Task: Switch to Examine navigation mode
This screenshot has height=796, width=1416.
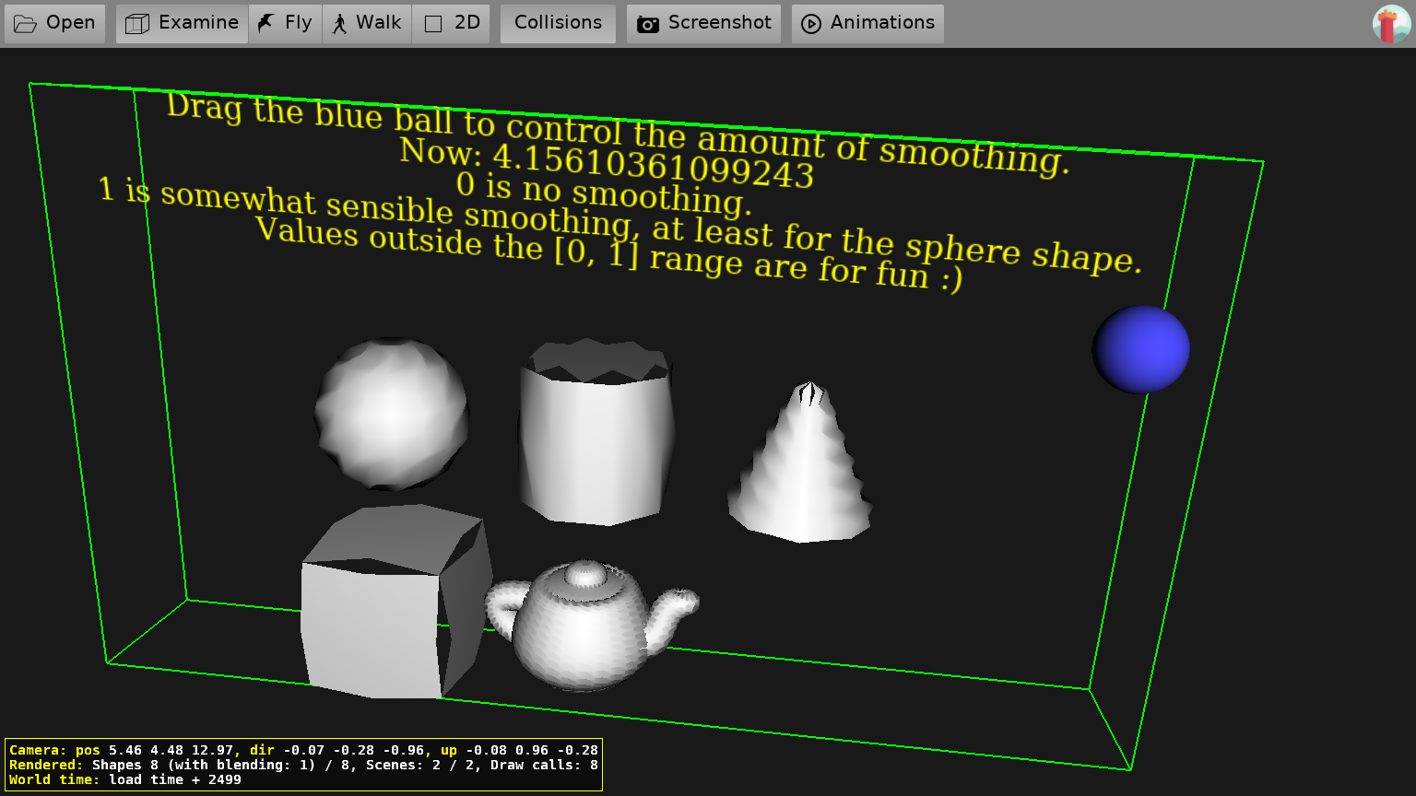Action: click(x=182, y=23)
